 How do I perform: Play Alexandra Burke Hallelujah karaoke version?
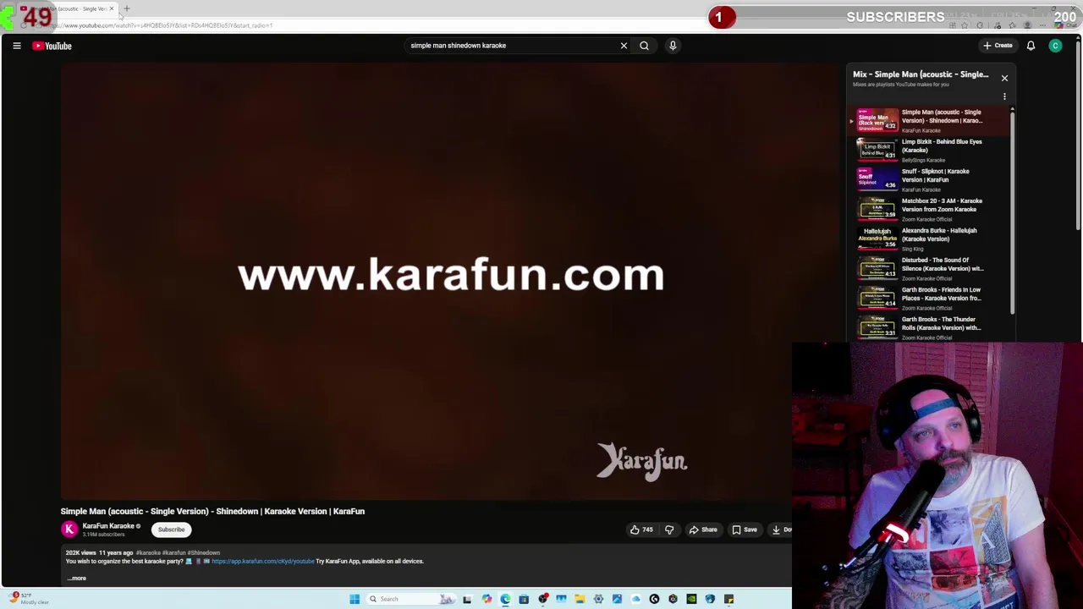coord(931,239)
